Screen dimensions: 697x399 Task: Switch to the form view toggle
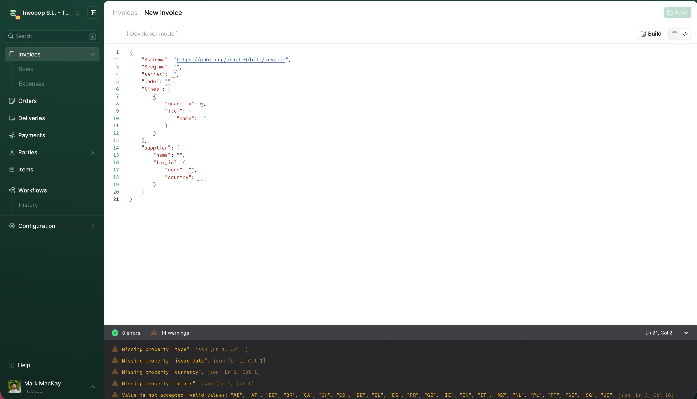click(674, 34)
